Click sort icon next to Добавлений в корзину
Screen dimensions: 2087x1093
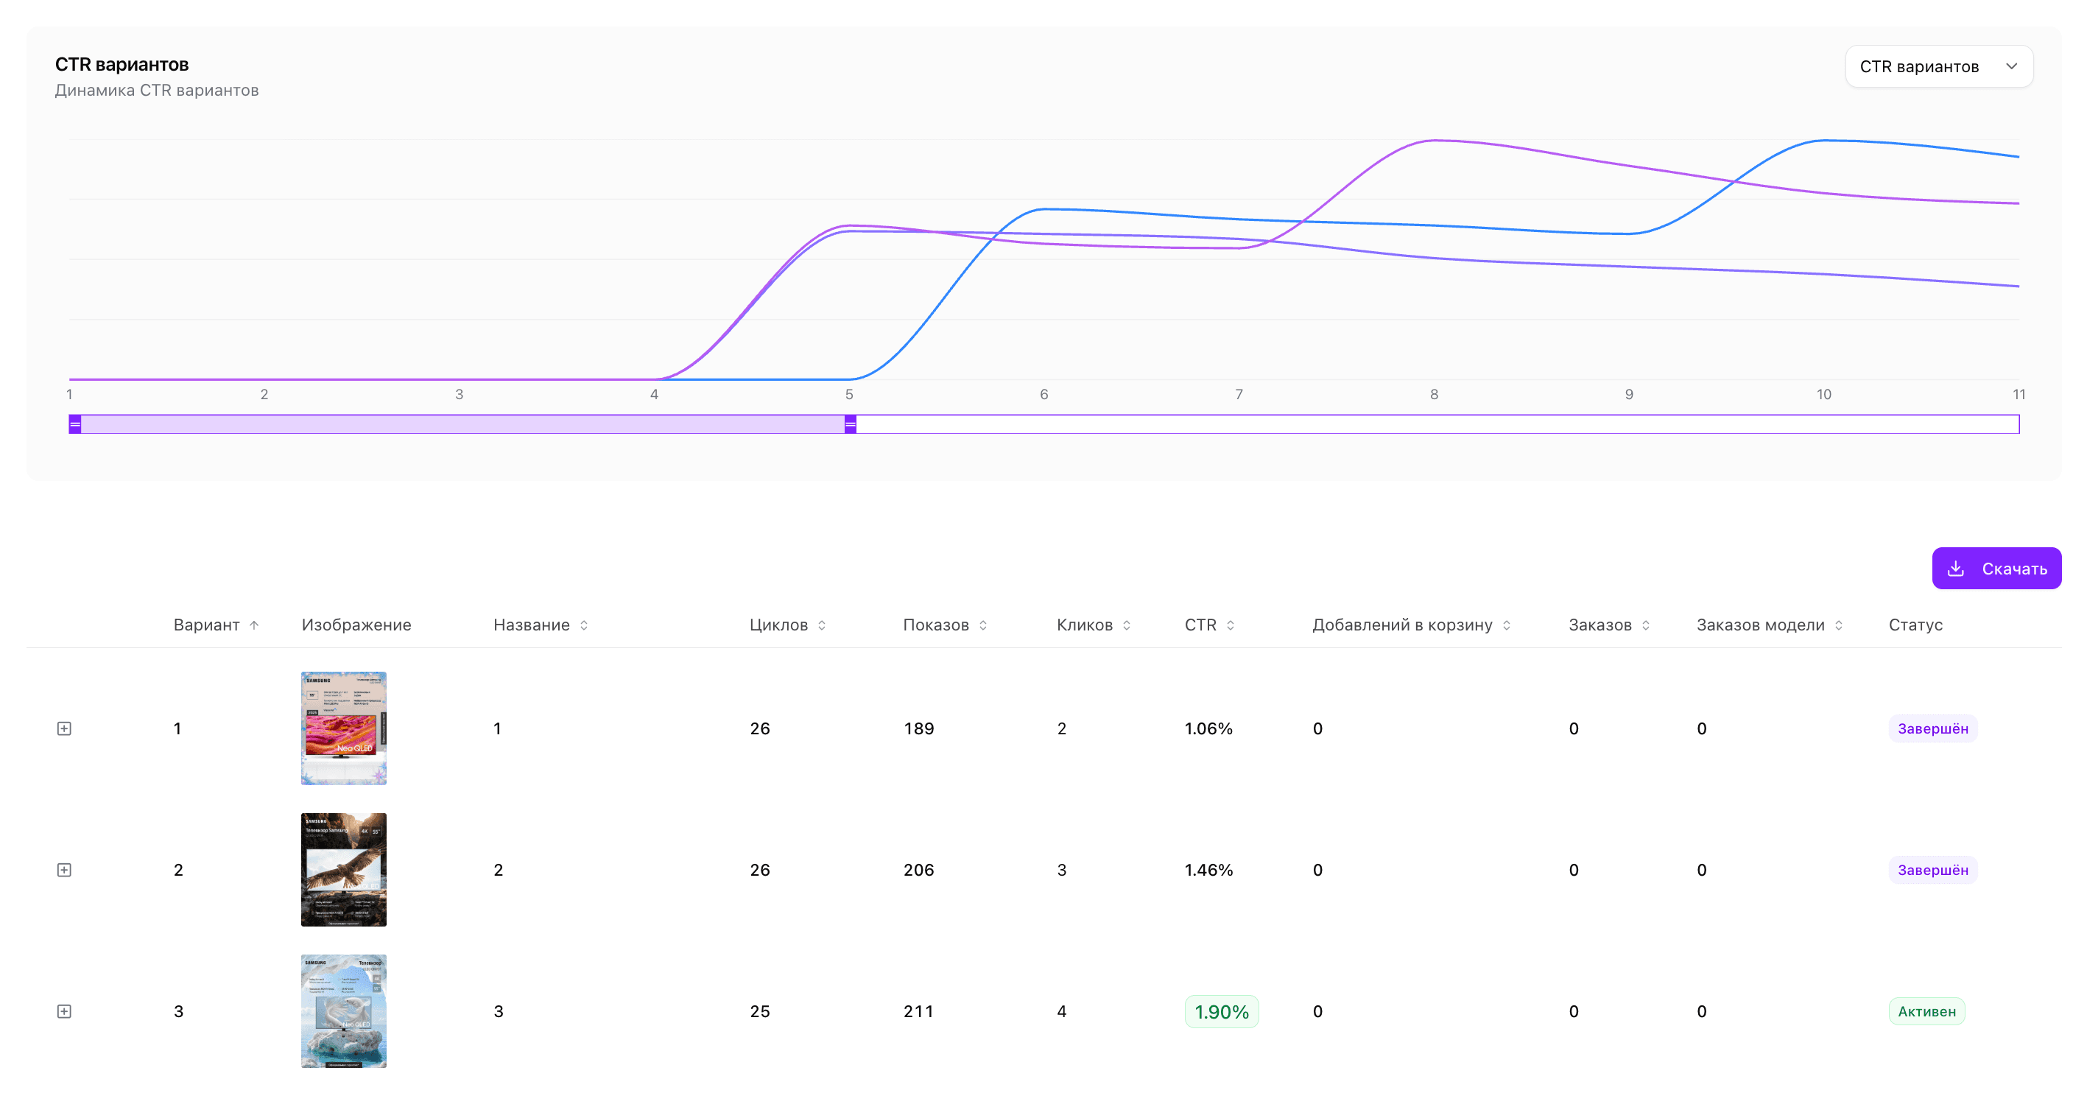tap(1506, 625)
